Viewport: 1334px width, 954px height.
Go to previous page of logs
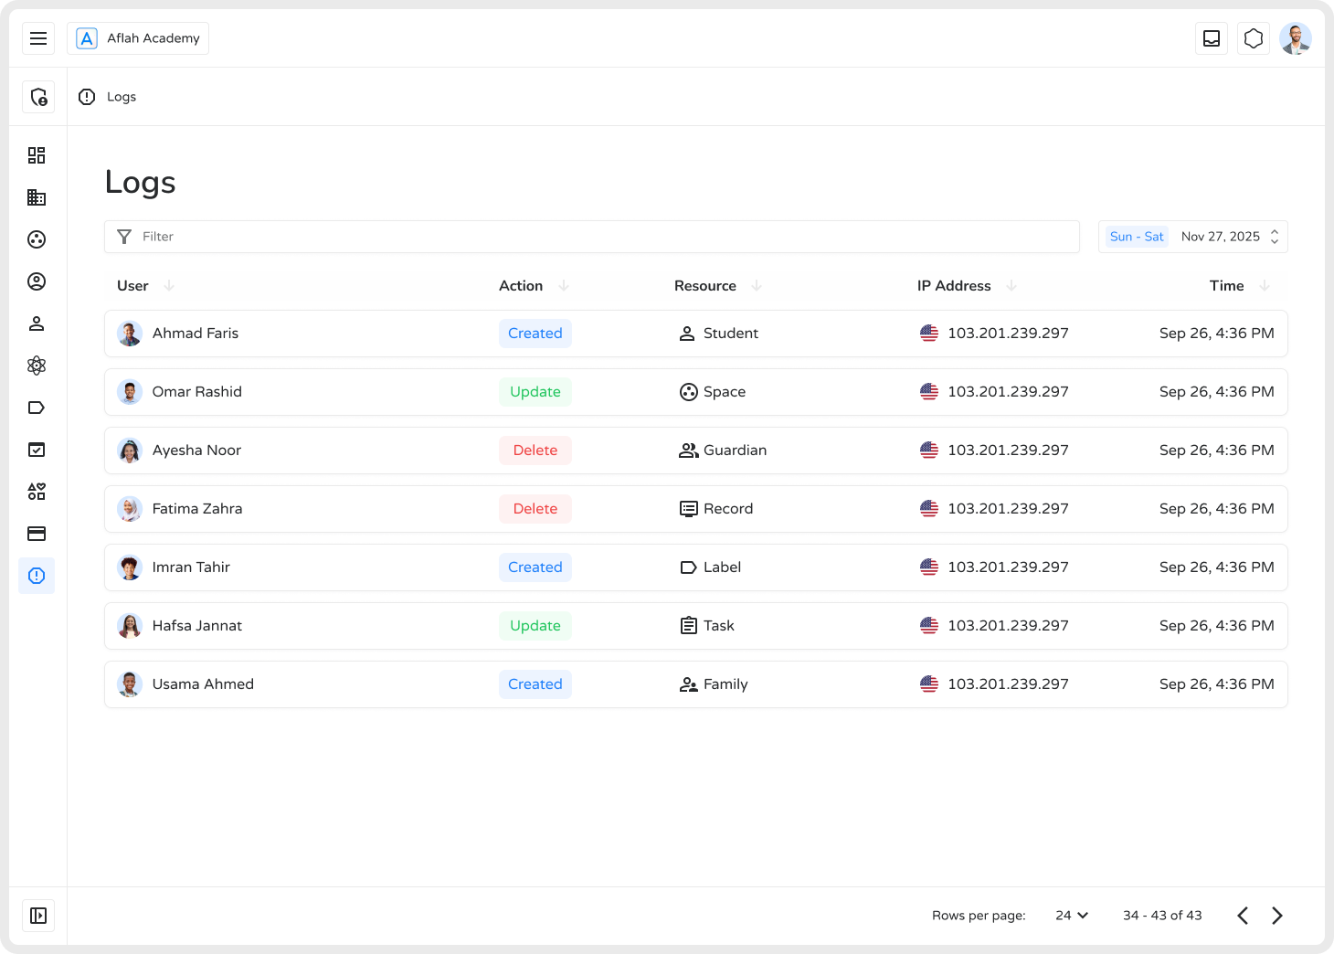point(1243,916)
